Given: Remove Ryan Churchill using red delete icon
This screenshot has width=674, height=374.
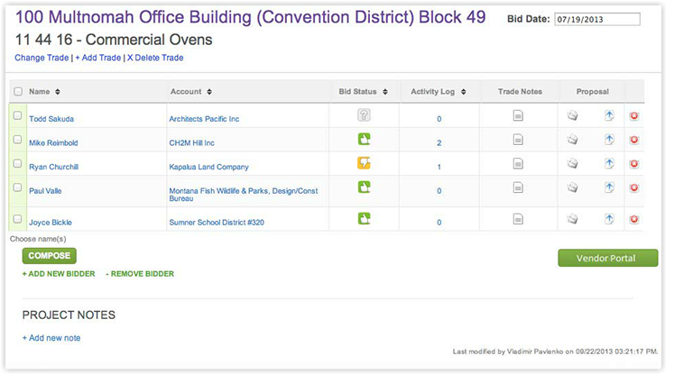Looking at the screenshot, I should [634, 163].
